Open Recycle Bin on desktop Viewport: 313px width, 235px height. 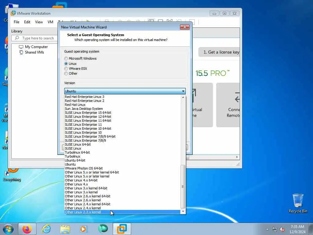click(298, 203)
